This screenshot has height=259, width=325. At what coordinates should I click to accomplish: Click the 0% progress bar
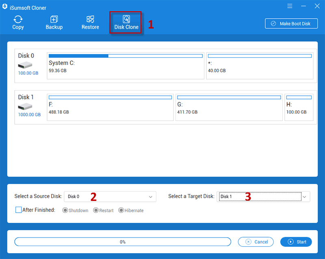tap(123, 242)
